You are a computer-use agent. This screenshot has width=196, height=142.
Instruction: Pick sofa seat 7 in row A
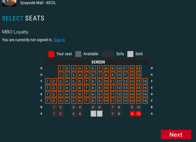tap(113, 113)
